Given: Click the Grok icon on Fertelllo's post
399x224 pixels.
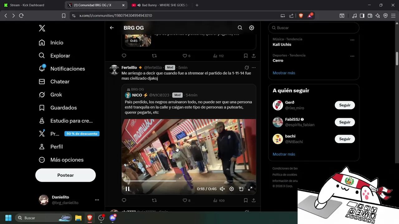Looking at the screenshot, I should click(x=247, y=68).
